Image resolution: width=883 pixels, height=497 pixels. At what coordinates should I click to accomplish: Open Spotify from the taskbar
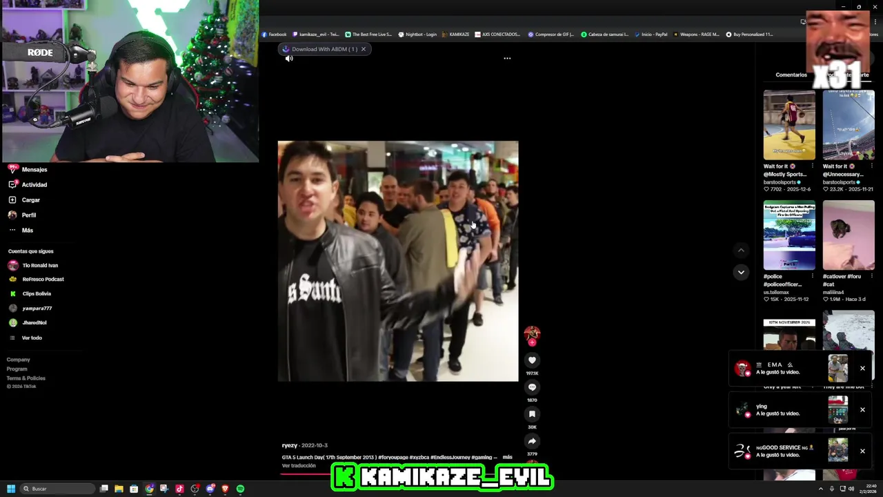pos(240,489)
